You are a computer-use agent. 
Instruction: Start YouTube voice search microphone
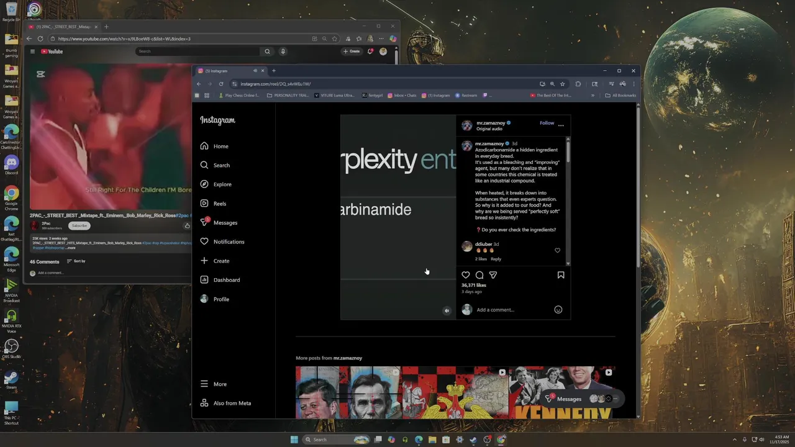click(x=283, y=52)
